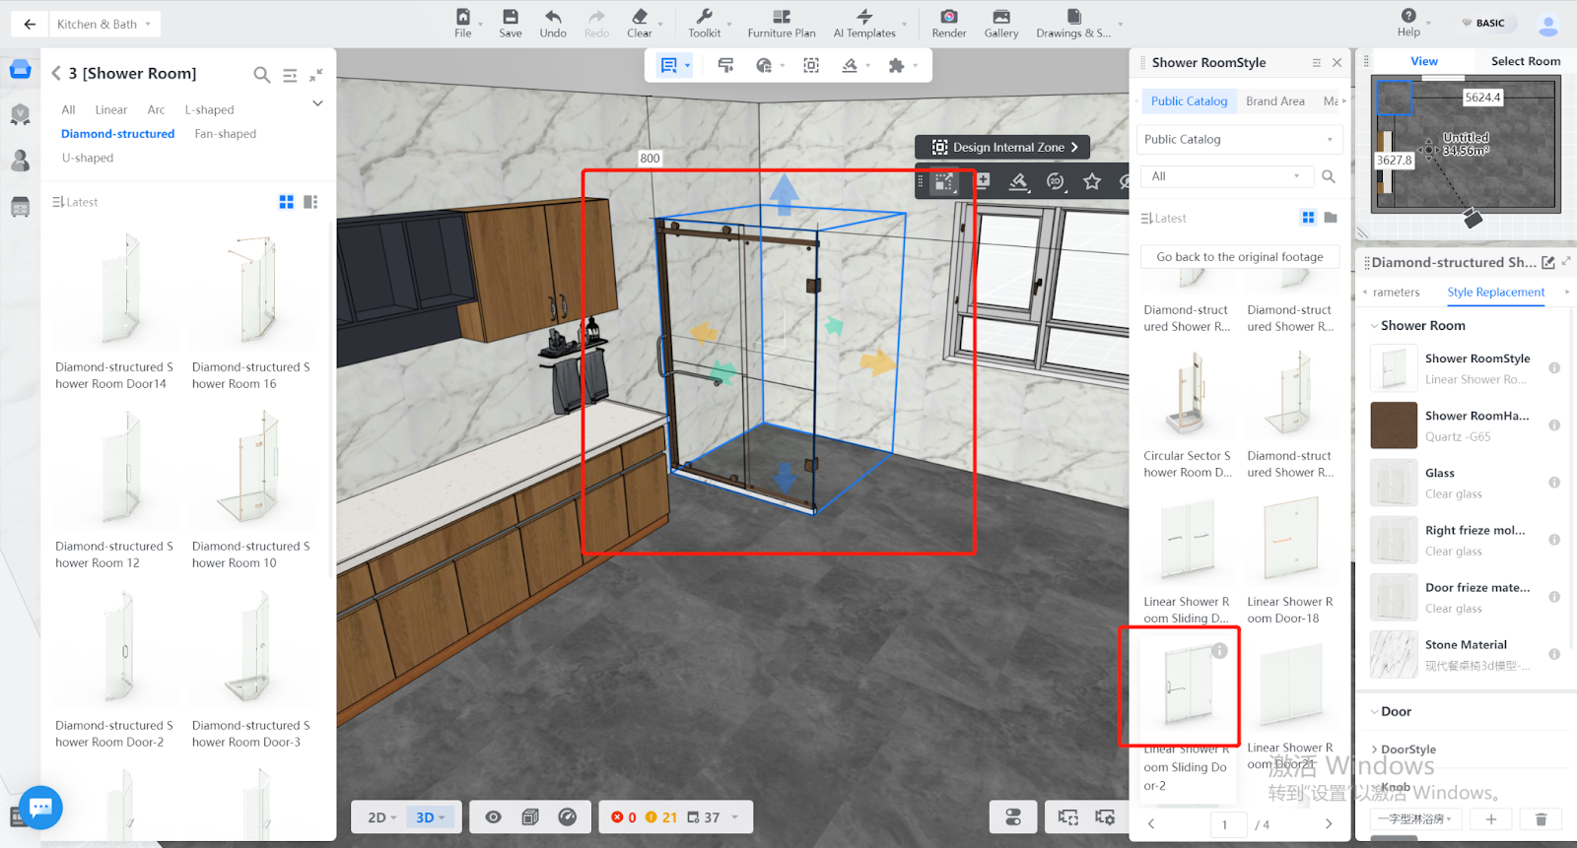The image size is (1577, 848).
Task: Click the Save icon in toolbar
Action: (510, 17)
